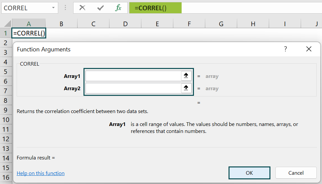Open help with the question mark icon
Viewport: 322px width, 184px height.
285,49
